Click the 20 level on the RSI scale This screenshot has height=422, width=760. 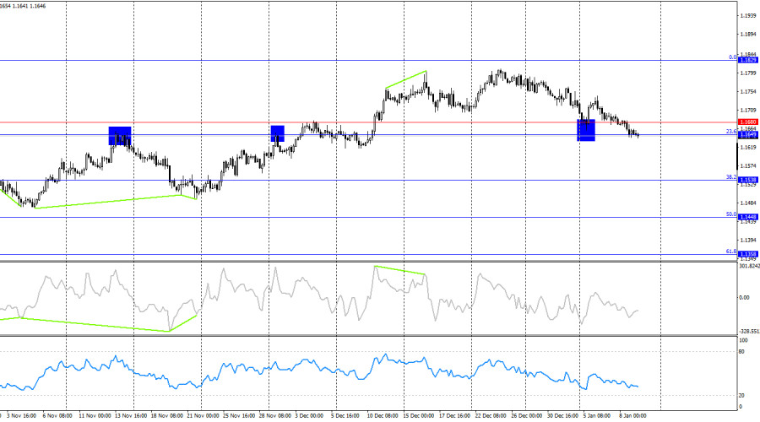pyautogui.click(x=741, y=396)
